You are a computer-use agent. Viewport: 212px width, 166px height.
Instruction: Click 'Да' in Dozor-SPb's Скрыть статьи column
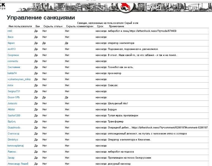point(44,97)
